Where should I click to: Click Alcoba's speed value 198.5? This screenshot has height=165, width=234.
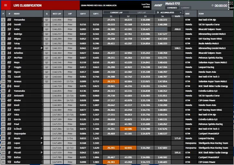coord(177,48)
